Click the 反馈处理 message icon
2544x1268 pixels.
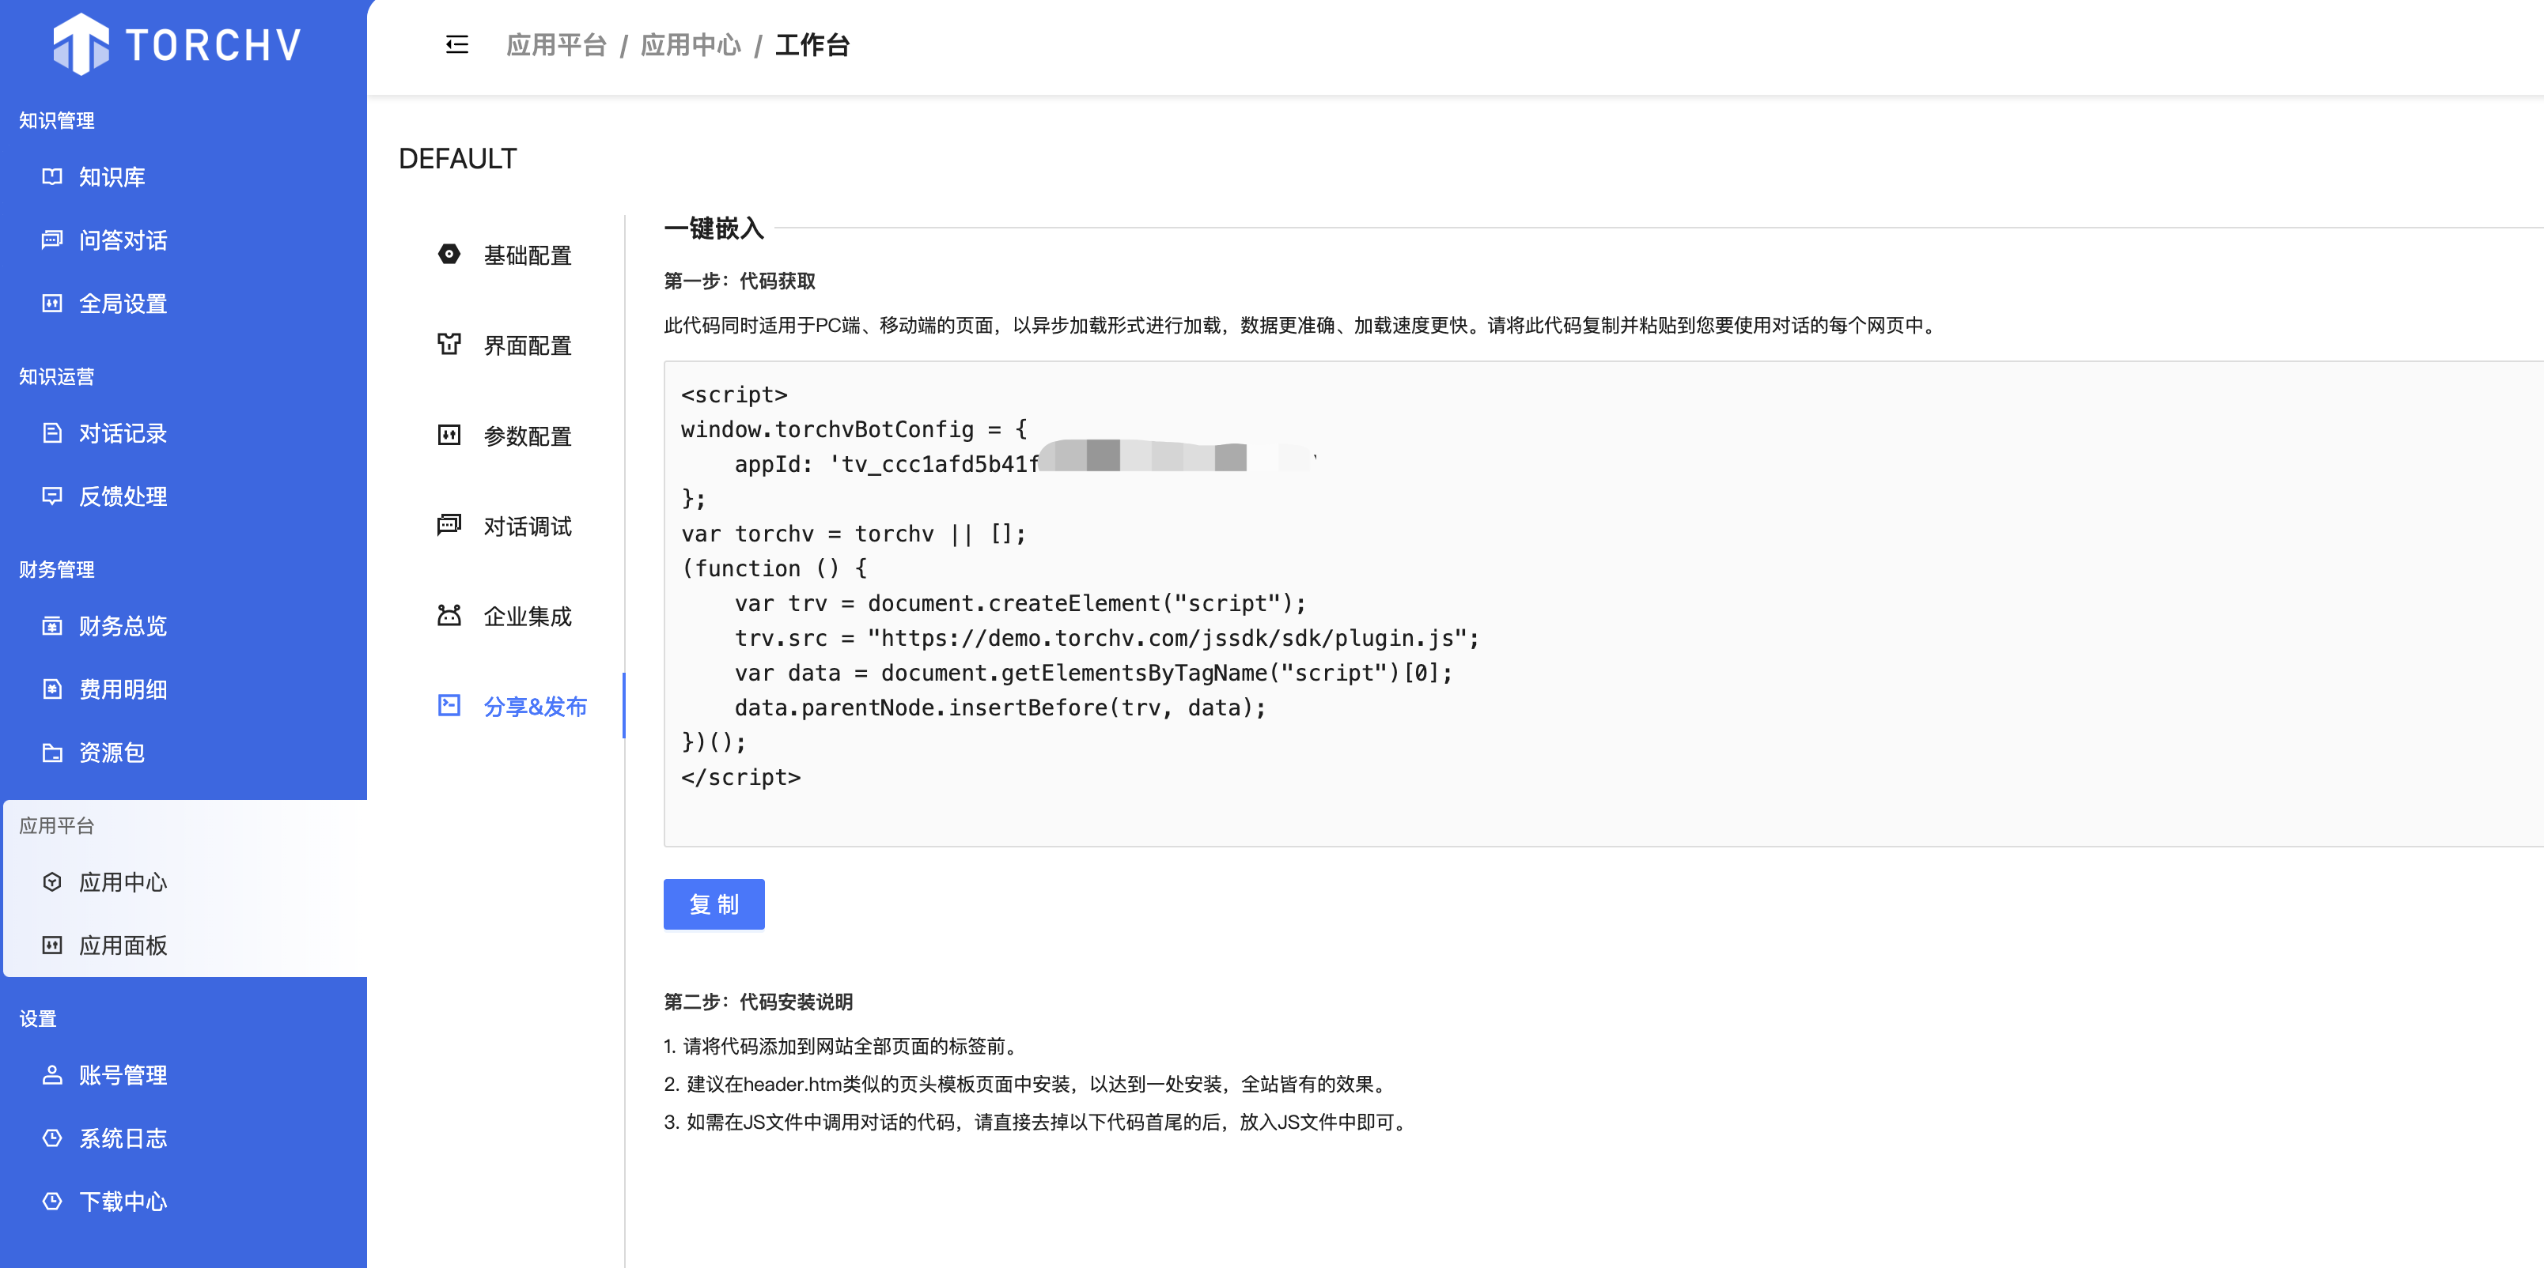click(52, 496)
